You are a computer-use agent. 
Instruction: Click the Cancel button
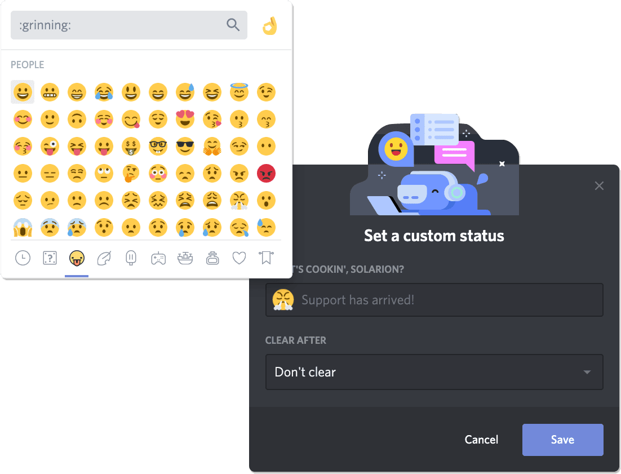(481, 440)
